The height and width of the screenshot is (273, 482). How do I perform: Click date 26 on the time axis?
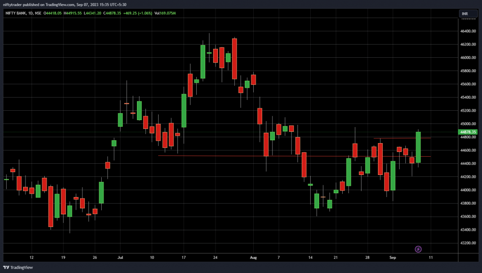tap(95, 258)
